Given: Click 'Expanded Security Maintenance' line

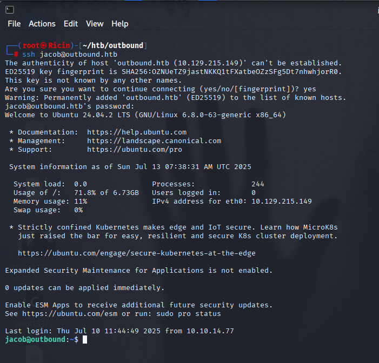Looking at the screenshot, I should coord(139,271).
